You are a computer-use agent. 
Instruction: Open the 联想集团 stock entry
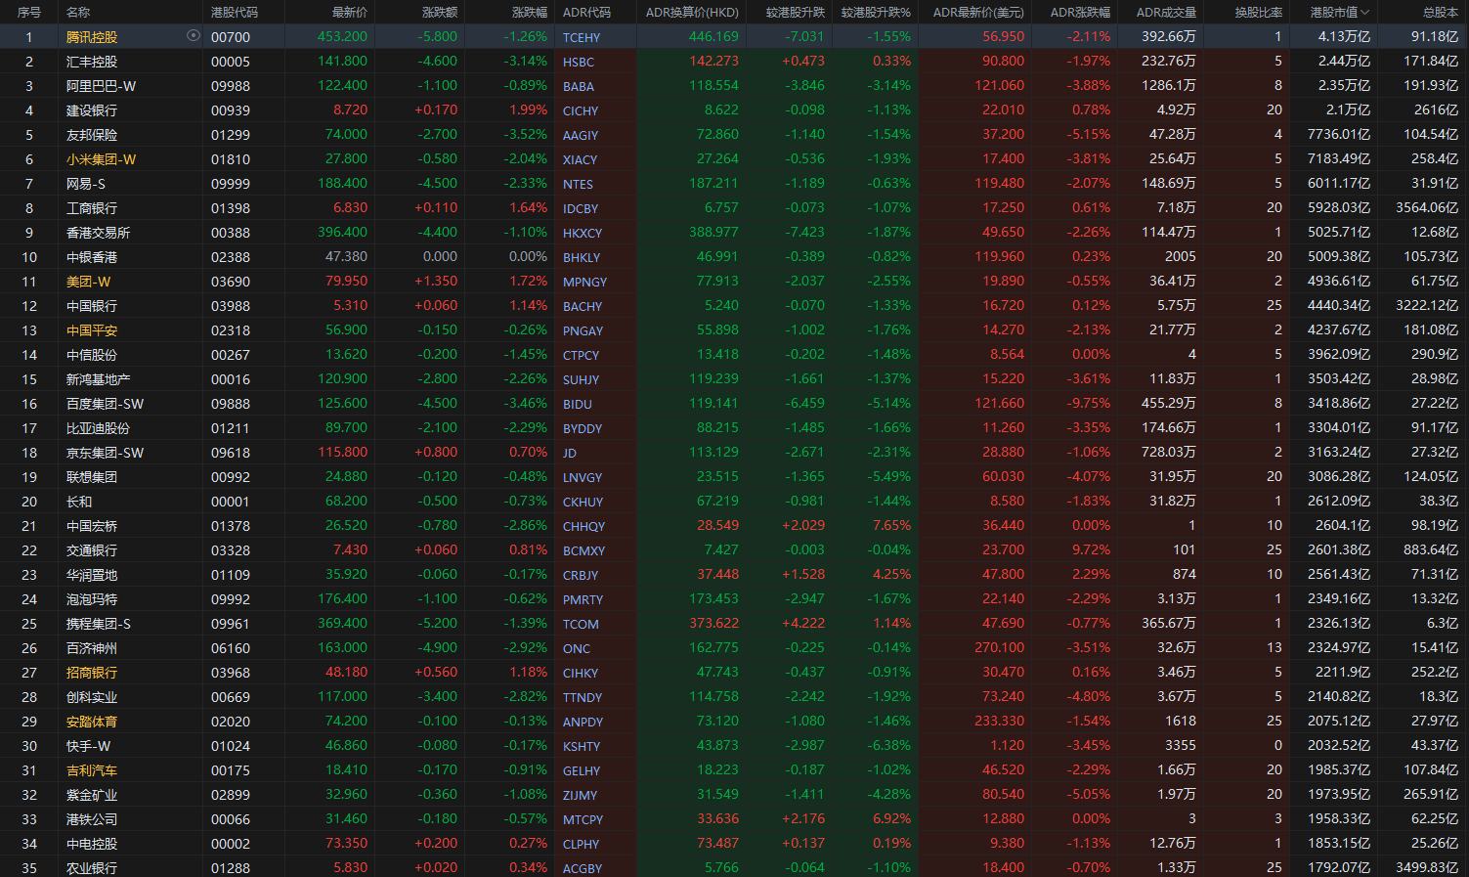coord(92,476)
